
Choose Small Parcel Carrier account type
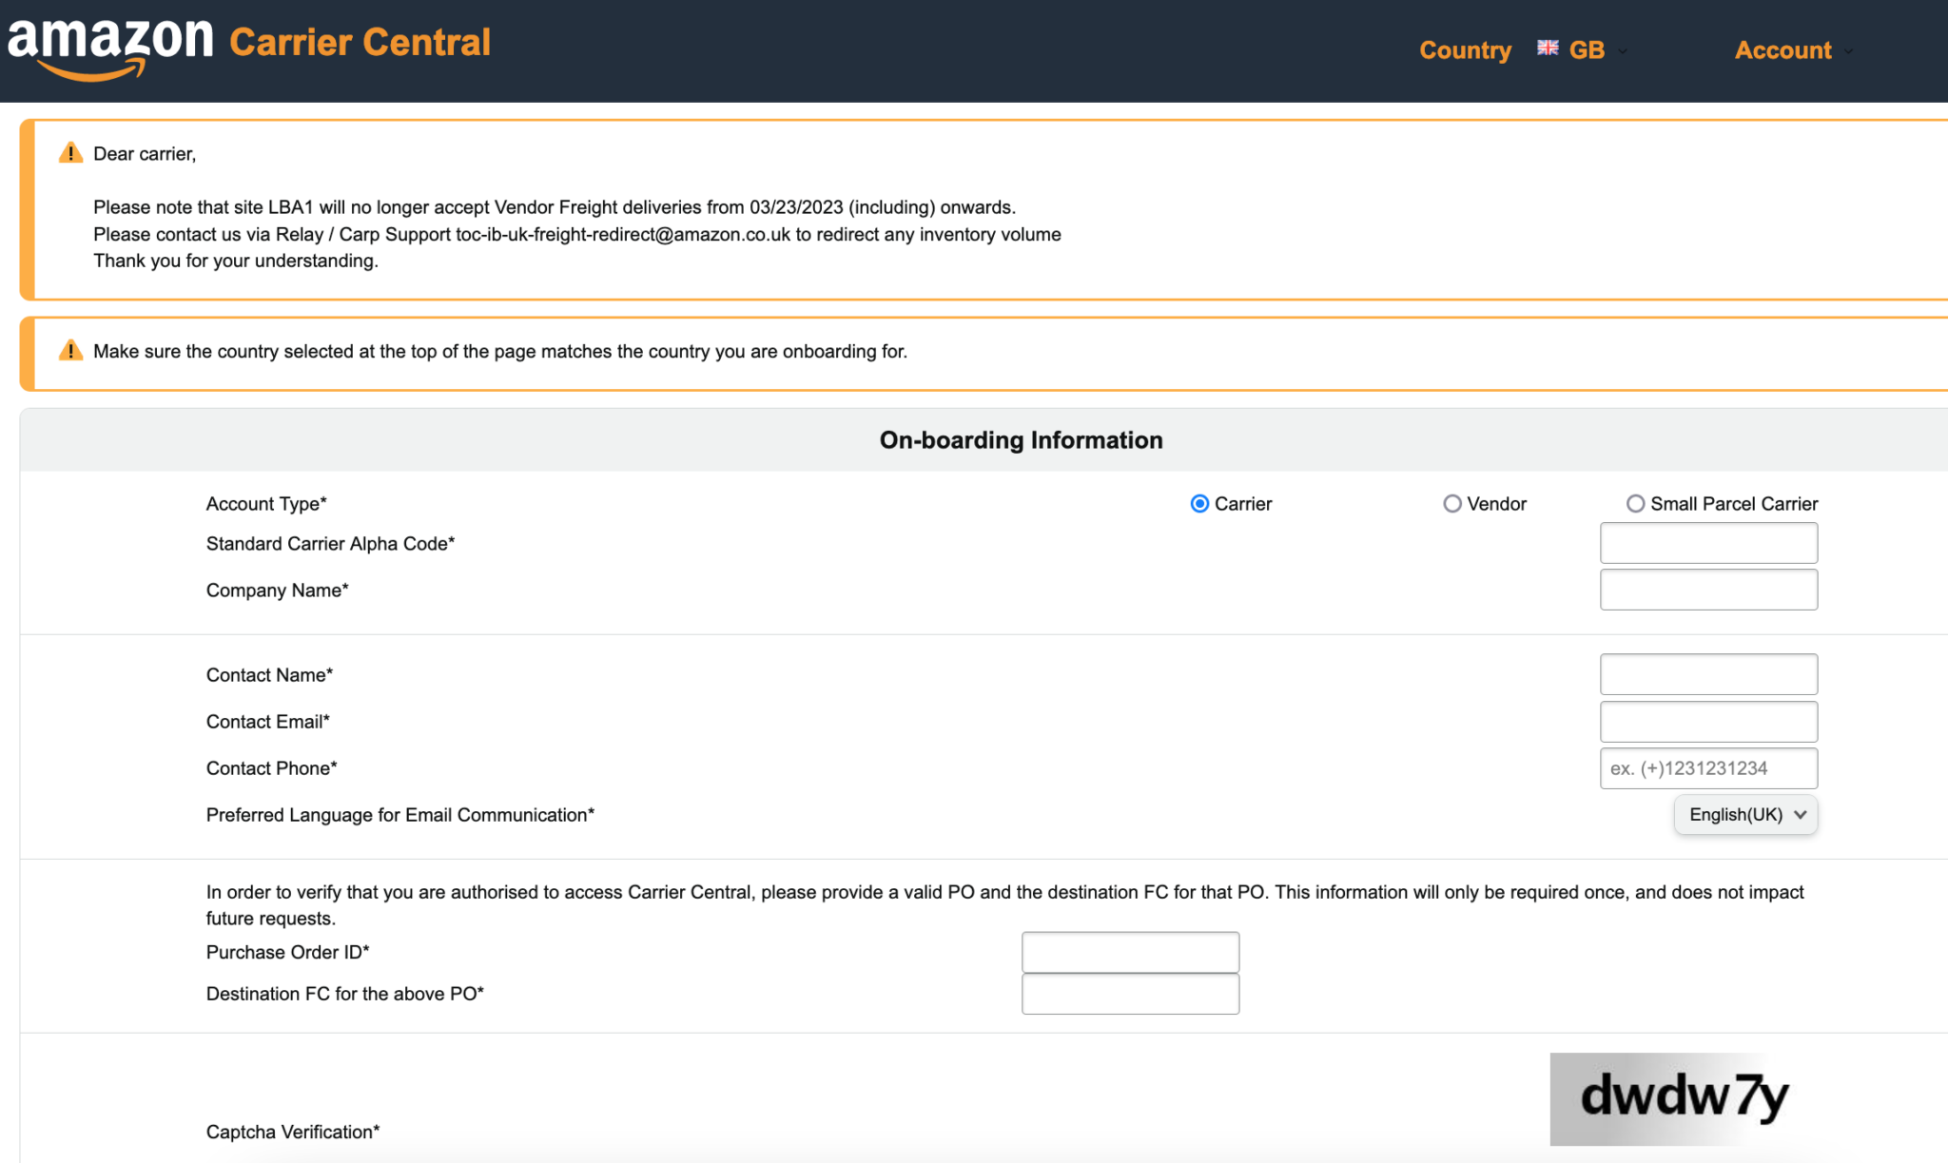[x=1636, y=503]
